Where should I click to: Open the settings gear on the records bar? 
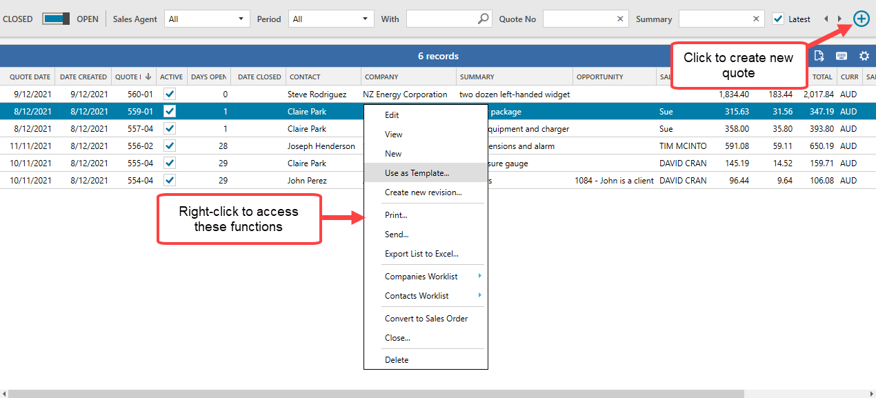tap(864, 56)
